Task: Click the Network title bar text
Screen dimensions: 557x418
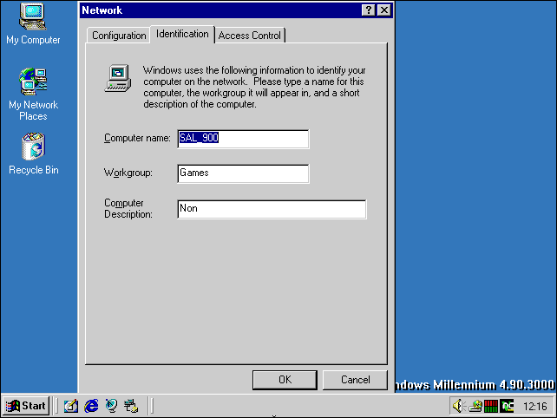Action: pyautogui.click(x=102, y=10)
